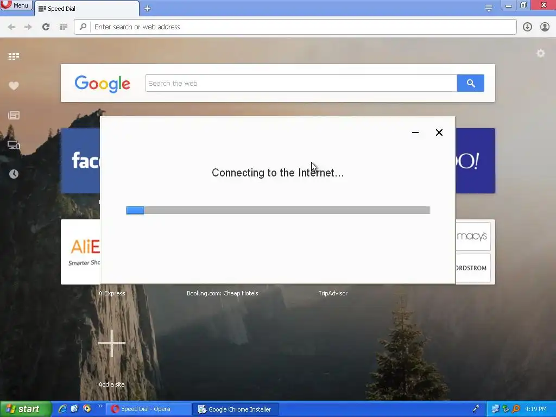The width and height of the screenshot is (556, 417).
Task: Switch to Speed Dial - Opera taskbar item
Action: (149, 409)
